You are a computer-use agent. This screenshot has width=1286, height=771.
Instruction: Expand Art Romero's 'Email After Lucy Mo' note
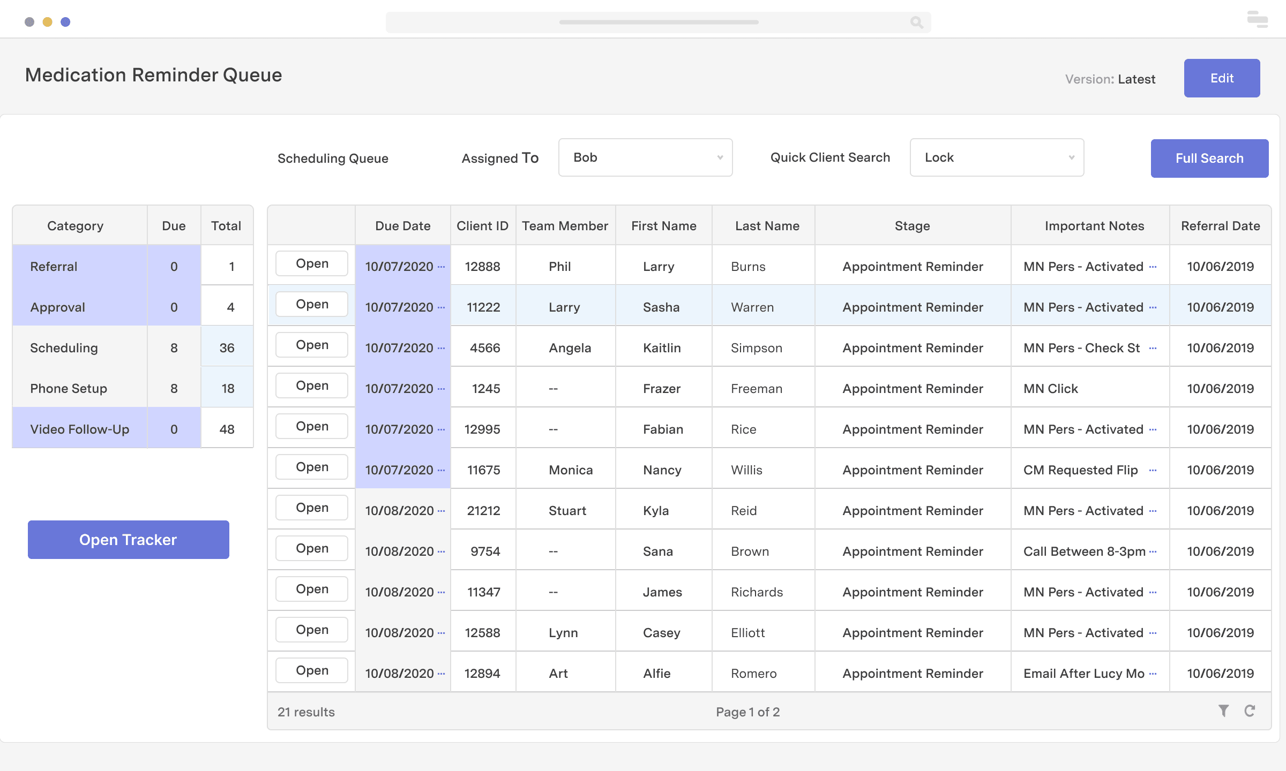(x=1153, y=674)
